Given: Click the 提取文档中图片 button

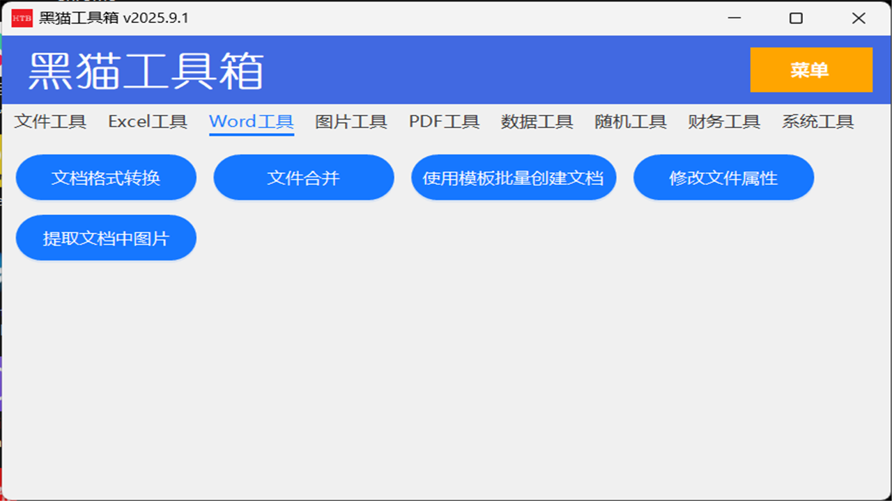Looking at the screenshot, I should 106,237.
